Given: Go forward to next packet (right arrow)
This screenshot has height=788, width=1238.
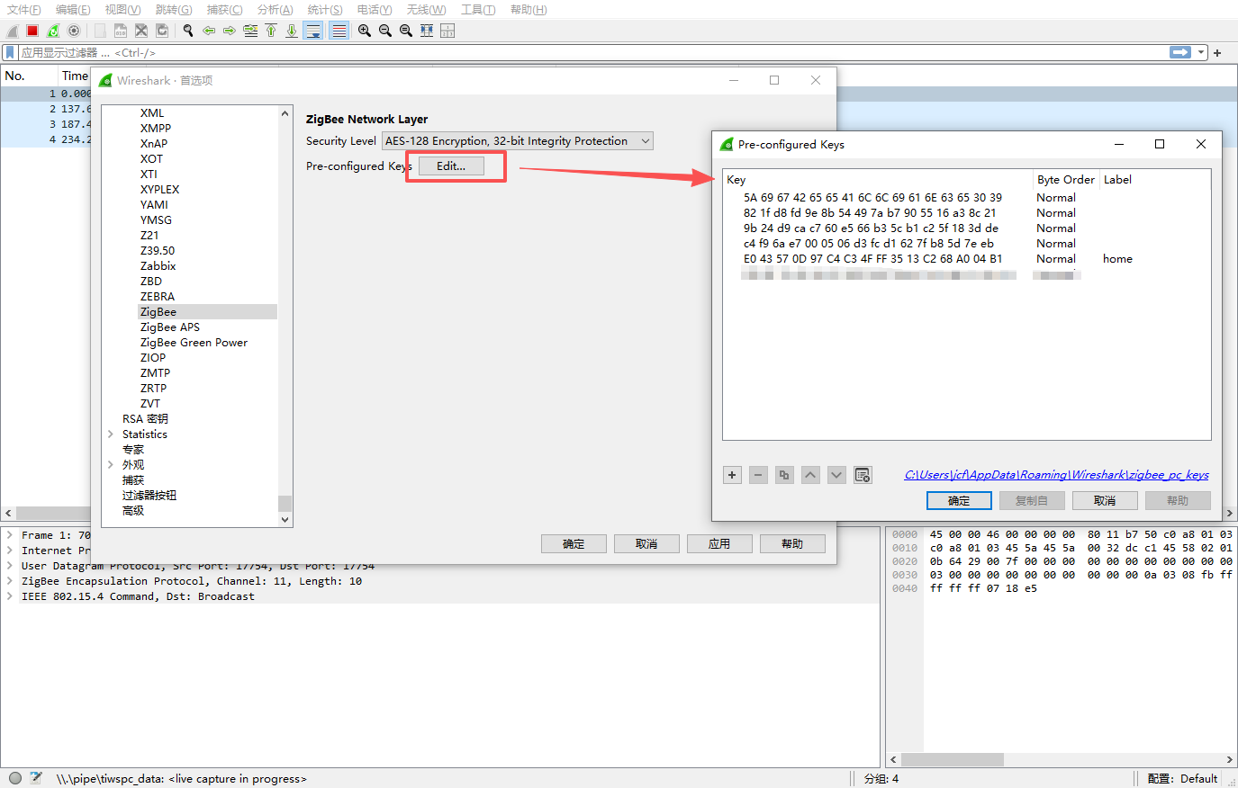Looking at the screenshot, I should coord(230,31).
